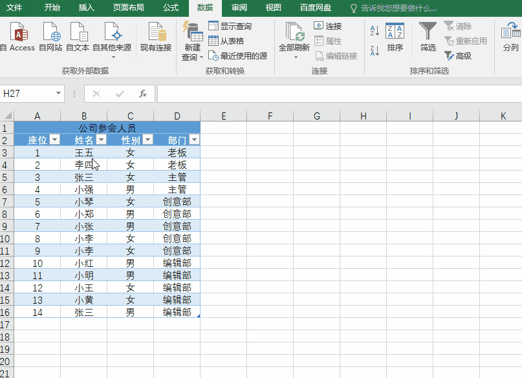Open the new query (新建查询) menu
Screen dimensions: 522x378
192,41
